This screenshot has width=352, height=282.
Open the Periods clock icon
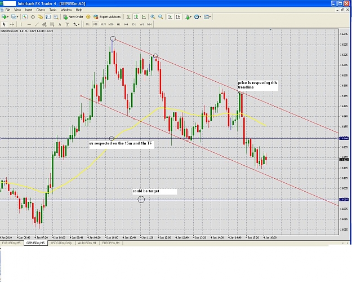point(197,17)
